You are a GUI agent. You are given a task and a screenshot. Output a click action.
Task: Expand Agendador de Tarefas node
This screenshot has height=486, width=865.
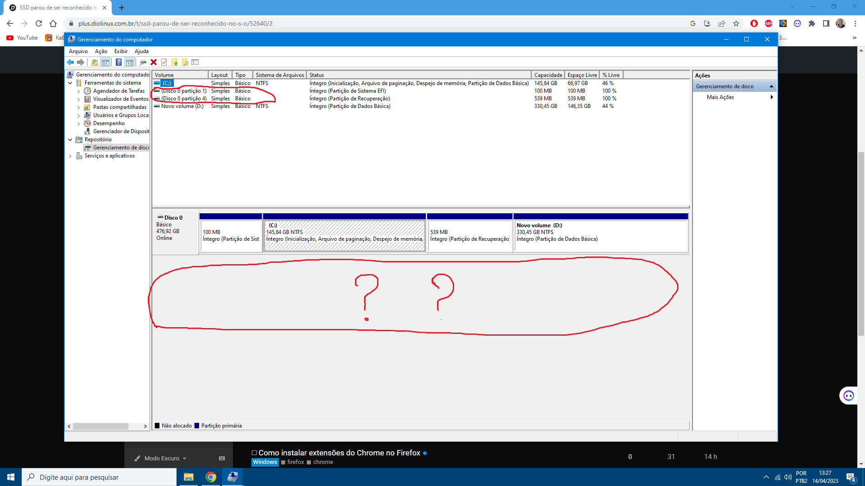pyautogui.click(x=79, y=91)
